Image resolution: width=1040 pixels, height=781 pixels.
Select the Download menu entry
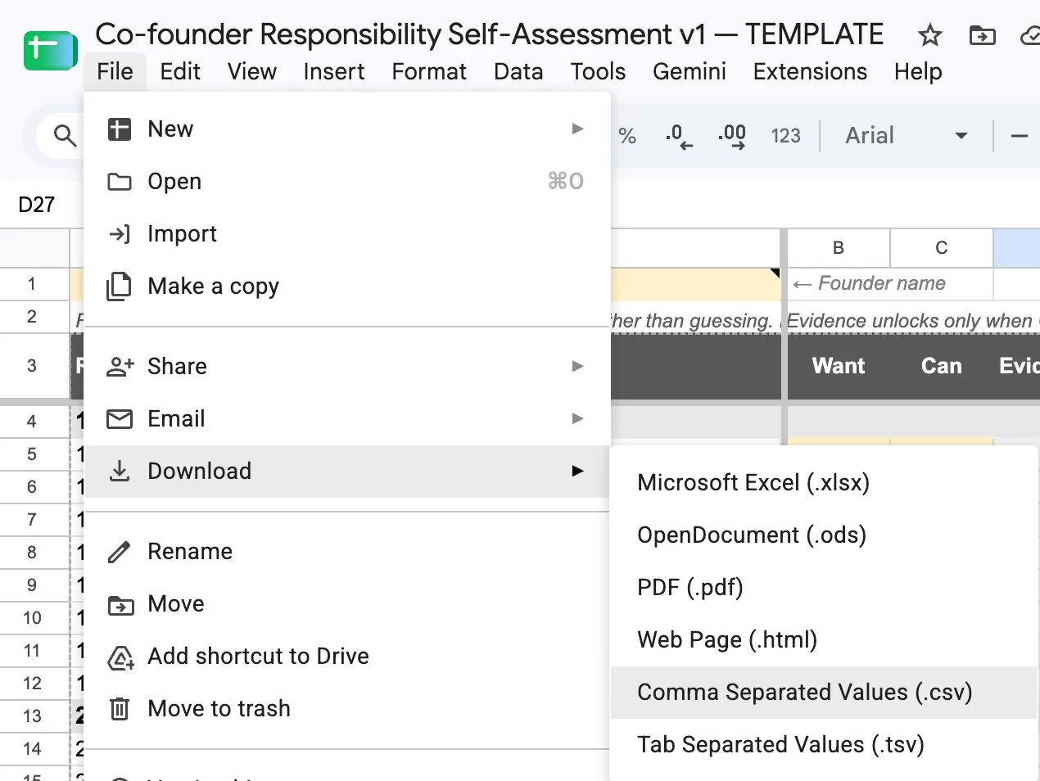[x=347, y=472]
